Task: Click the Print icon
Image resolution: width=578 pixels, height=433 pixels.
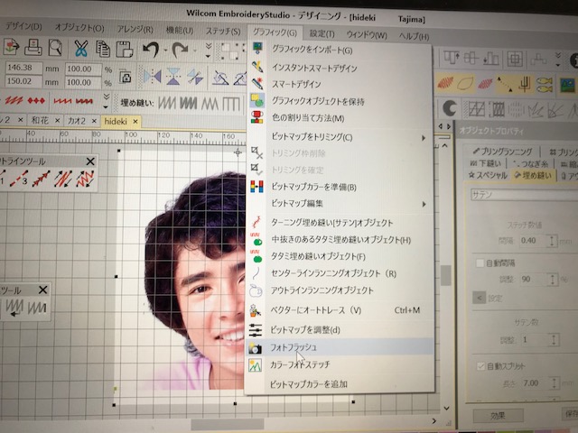Action: click(33, 47)
